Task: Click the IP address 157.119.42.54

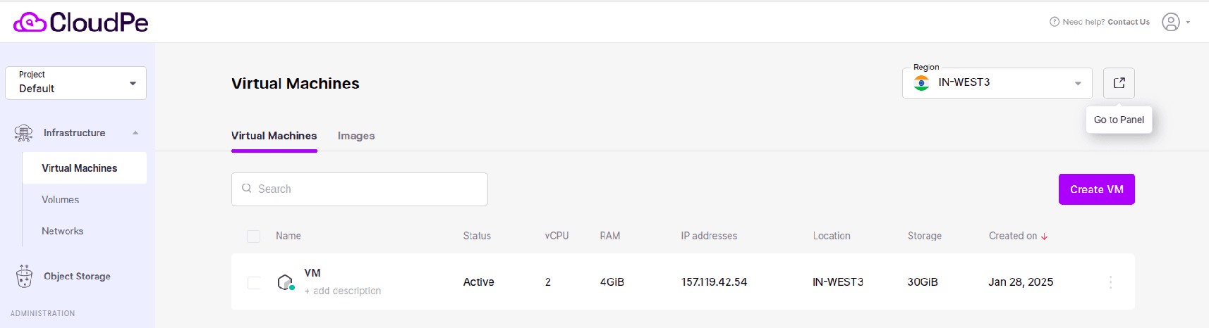Action: coord(714,282)
